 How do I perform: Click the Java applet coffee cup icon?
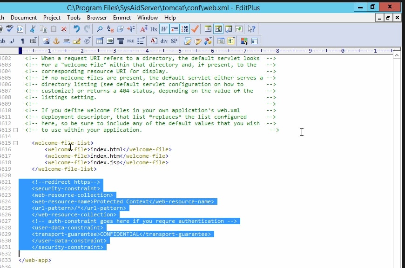[x=198, y=41]
